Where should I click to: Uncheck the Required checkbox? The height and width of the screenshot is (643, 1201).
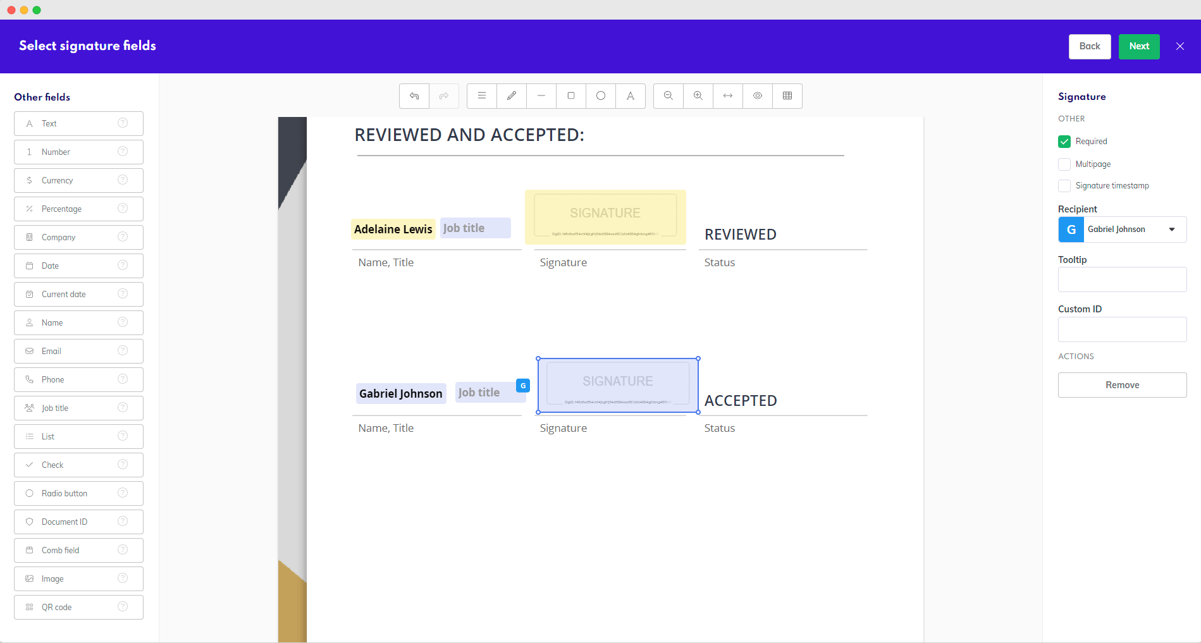pyautogui.click(x=1064, y=142)
